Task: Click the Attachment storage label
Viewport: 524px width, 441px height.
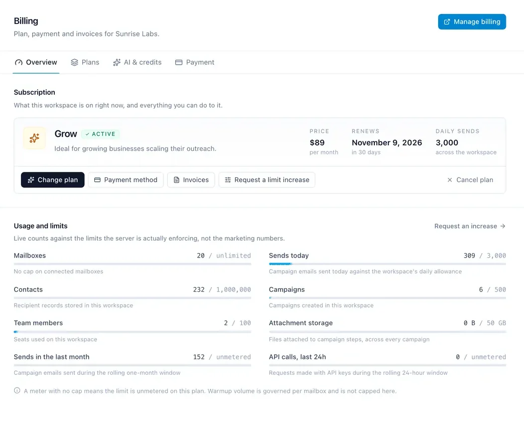Action: coord(301,323)
